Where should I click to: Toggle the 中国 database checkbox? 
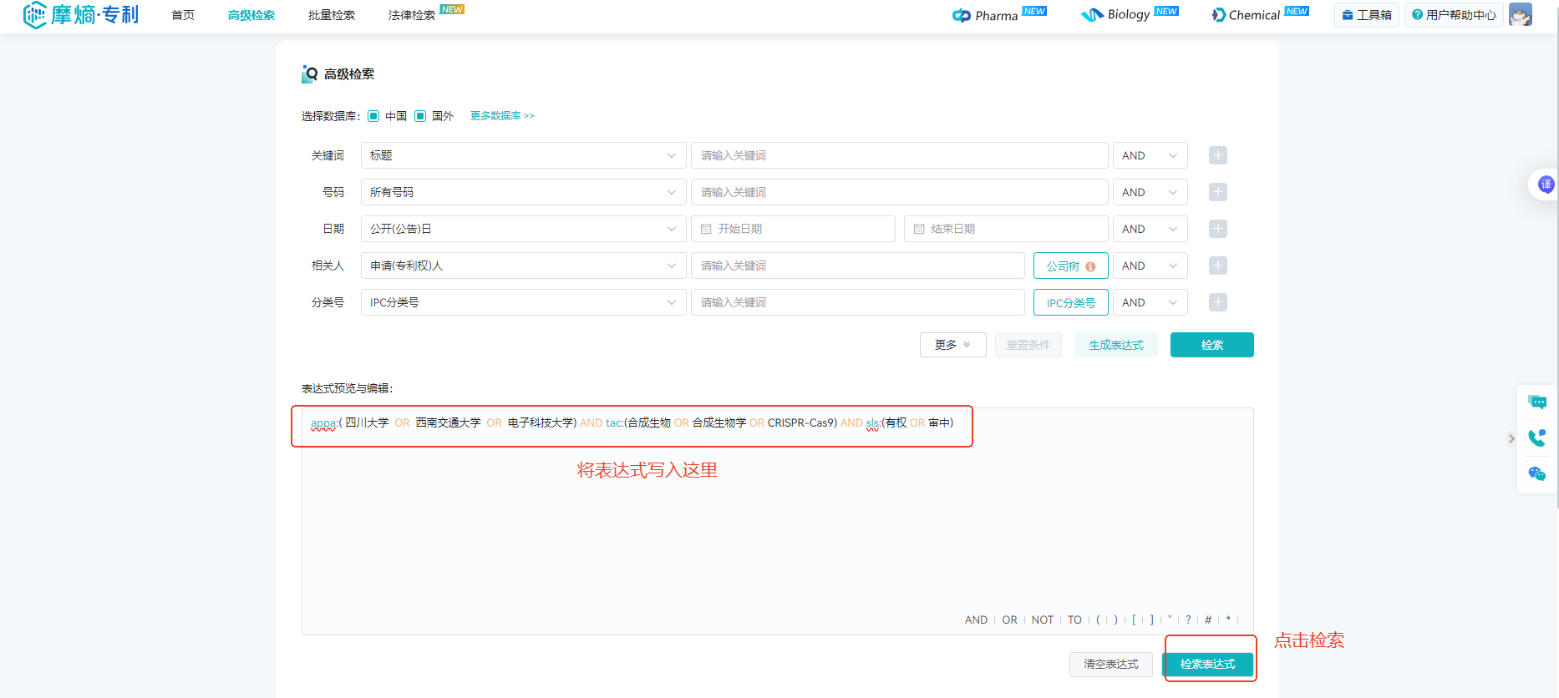[x=373, y=116]
